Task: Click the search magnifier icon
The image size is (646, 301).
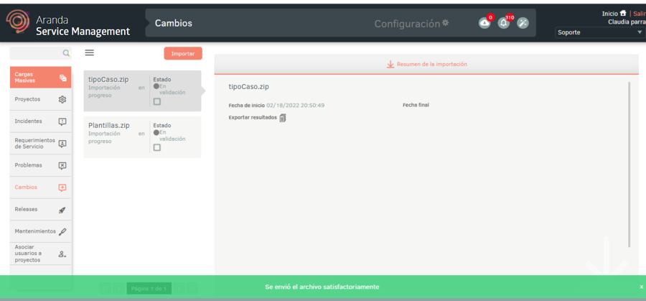Action: click(x=66, y=53)
